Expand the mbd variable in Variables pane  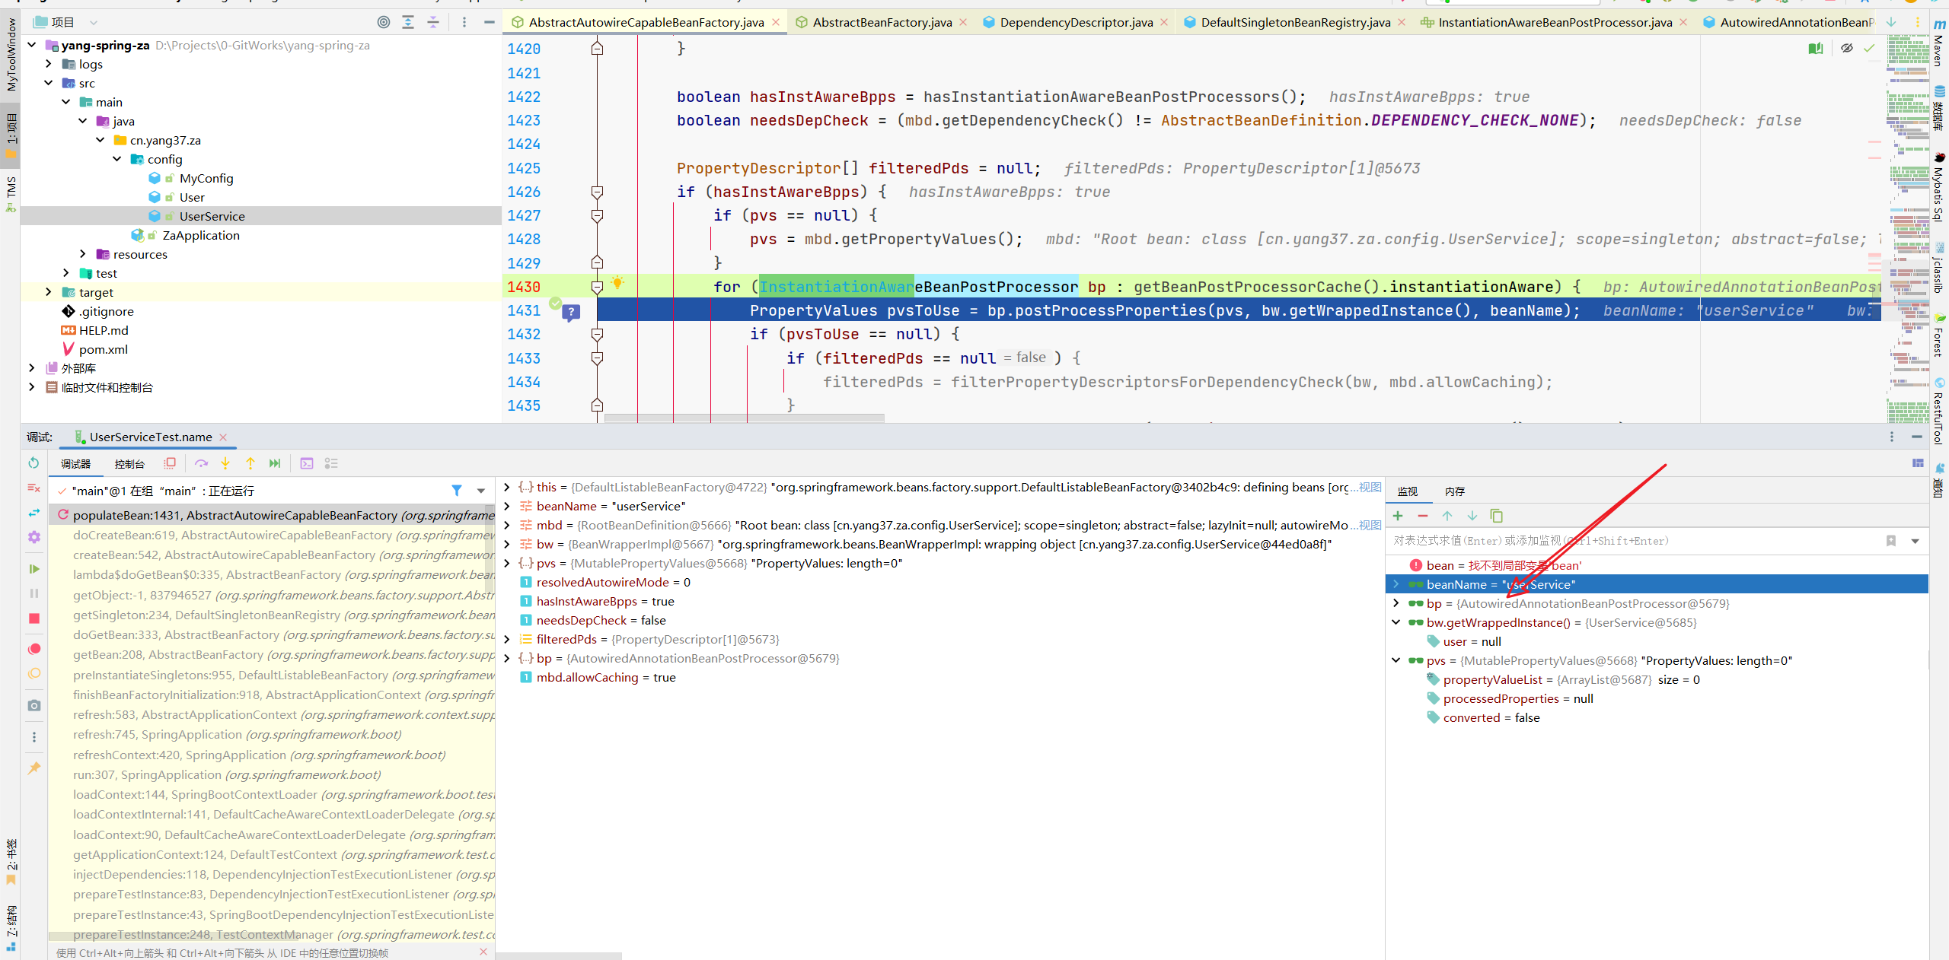pyautogui.click(x=507, y=525)
